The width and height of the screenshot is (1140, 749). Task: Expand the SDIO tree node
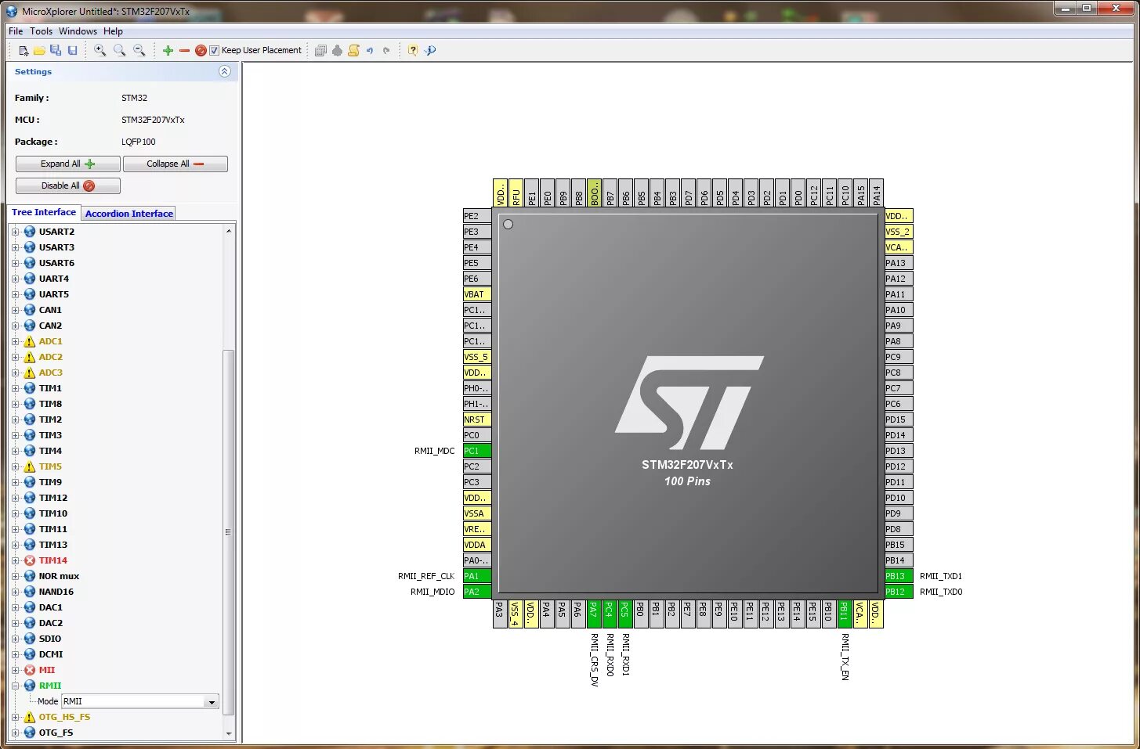click(x=15, y=639)
